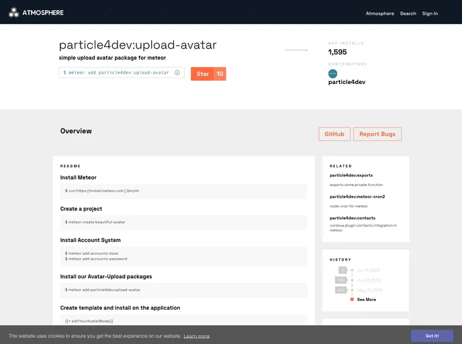Click the Report Bugs button
462x344 pixels.
click(377, 134)
